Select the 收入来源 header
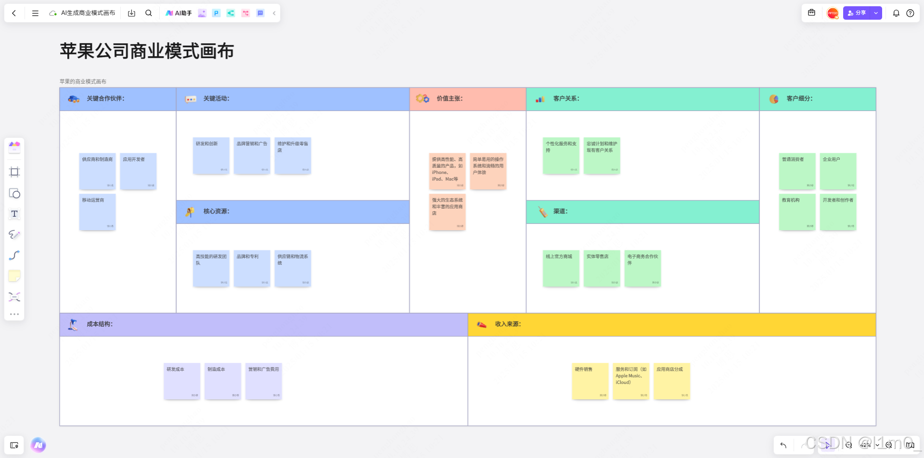The image size is (924, 458). click(672, 324)
